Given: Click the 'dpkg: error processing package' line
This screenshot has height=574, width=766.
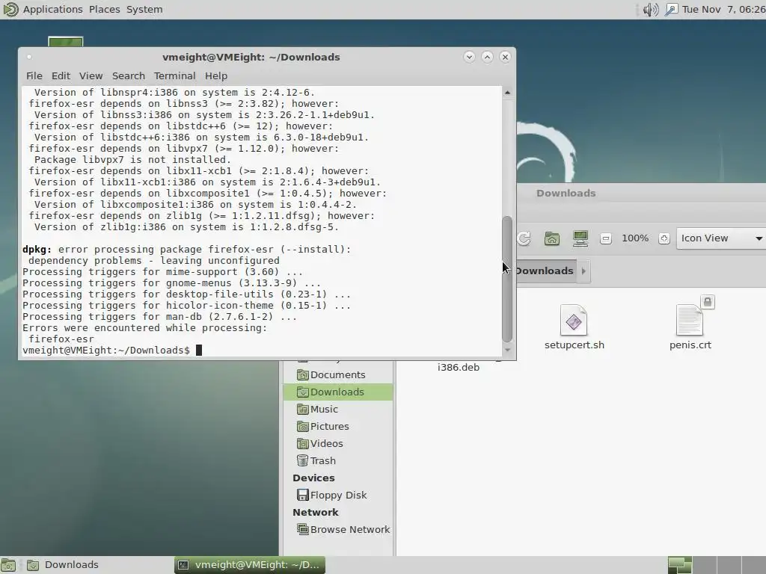Looking at the screenshot, I should pyautogui.click(x=186, y=250).
